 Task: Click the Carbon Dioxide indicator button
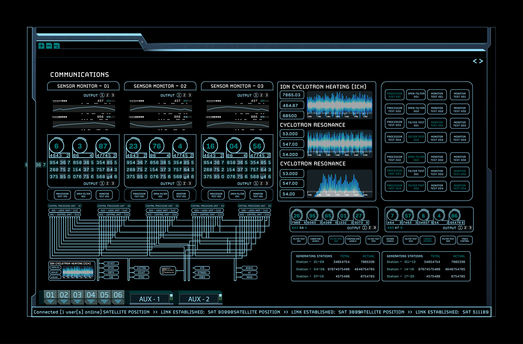tap(427, 240)
